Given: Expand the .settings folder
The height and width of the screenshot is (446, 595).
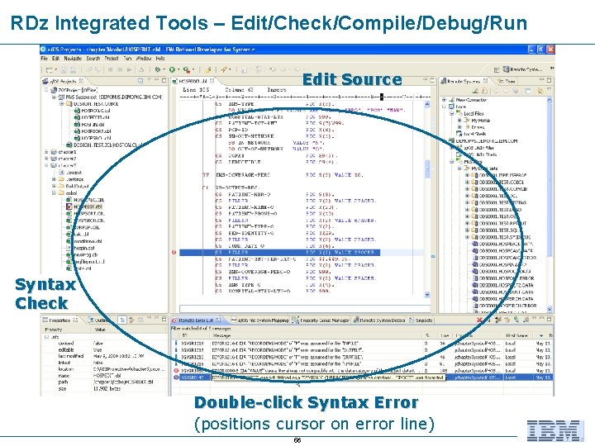Looking at the screenshot, I should click(54, 179).
